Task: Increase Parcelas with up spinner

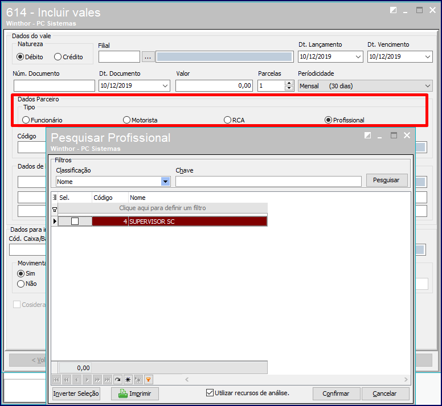Action: (x=289, y=83)
